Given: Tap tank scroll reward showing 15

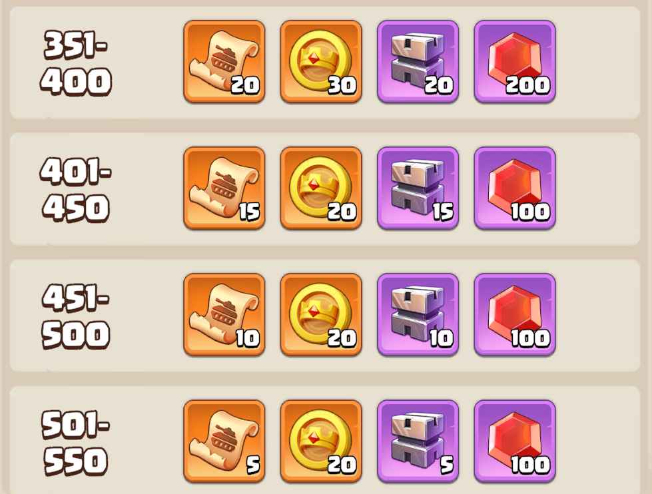Looking at the screenshot, I should [224, 188].
